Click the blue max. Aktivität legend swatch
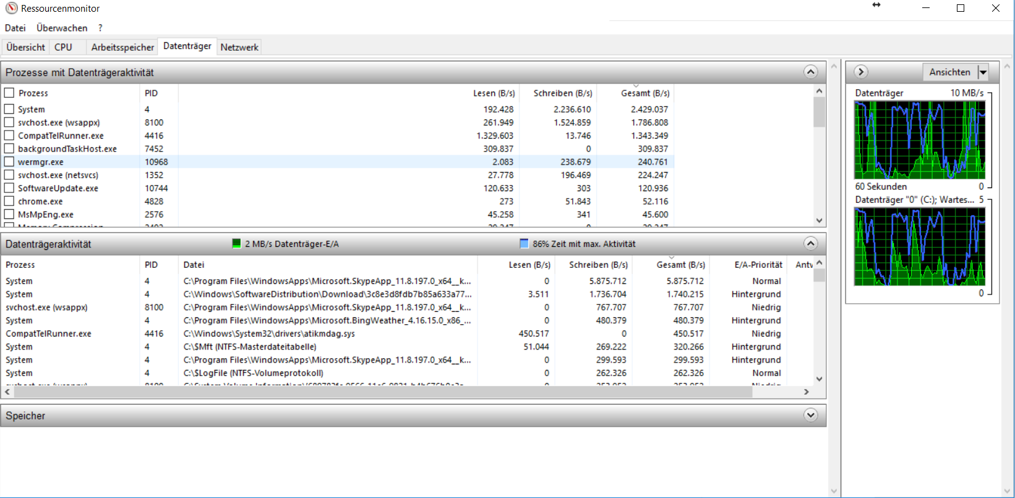 point(524,244)
